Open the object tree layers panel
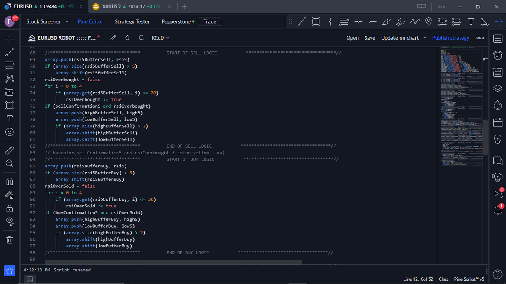This screenshot has height=284, width=506. click(x=498, y=88)
